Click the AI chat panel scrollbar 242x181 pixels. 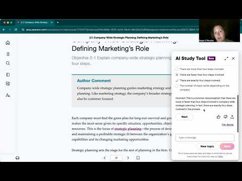pyautogui.click(x=237, y=114)
